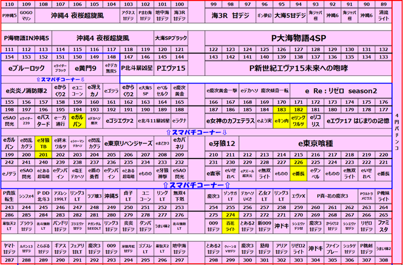
Task: Click the P俺妹ライト cell
Action: coord(383,196)
